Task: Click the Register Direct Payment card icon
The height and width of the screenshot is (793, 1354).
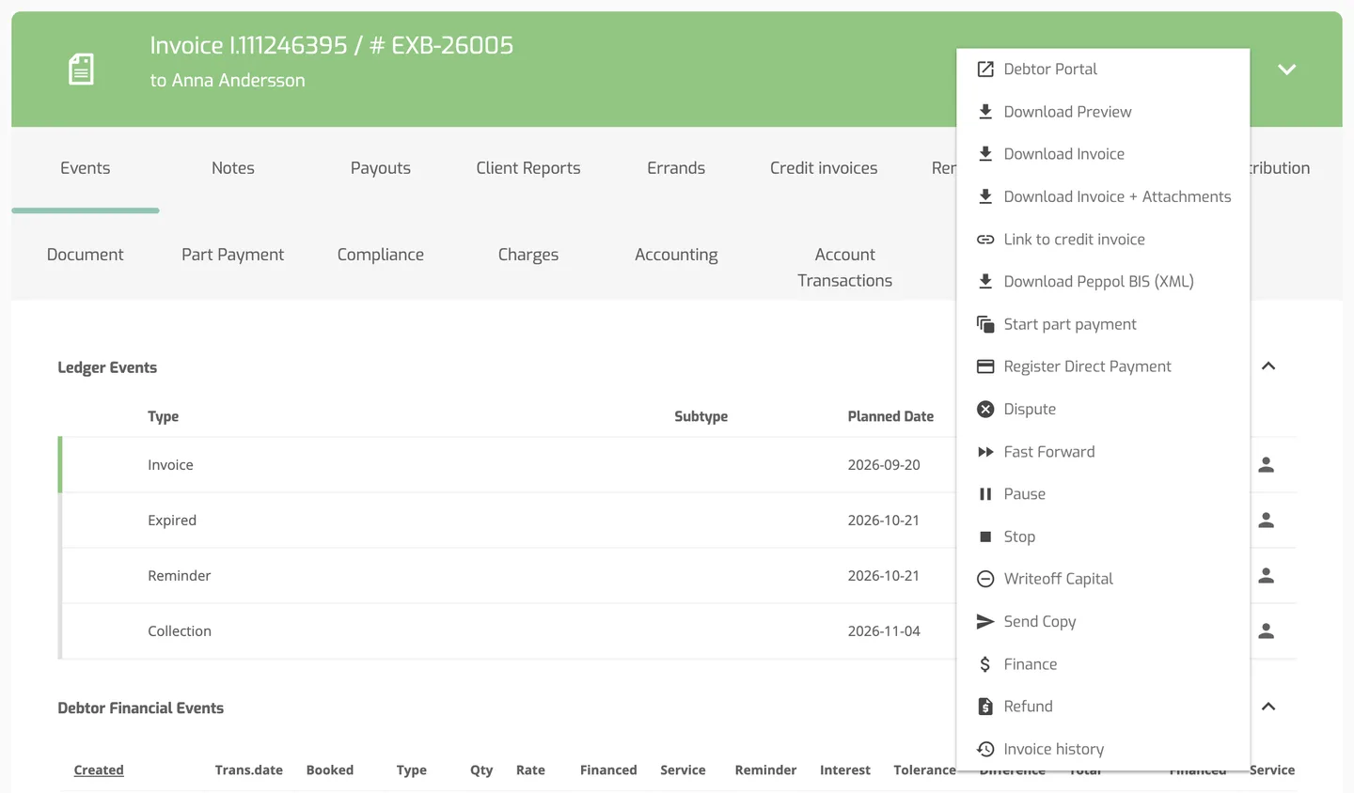Action: pos(985,366)
